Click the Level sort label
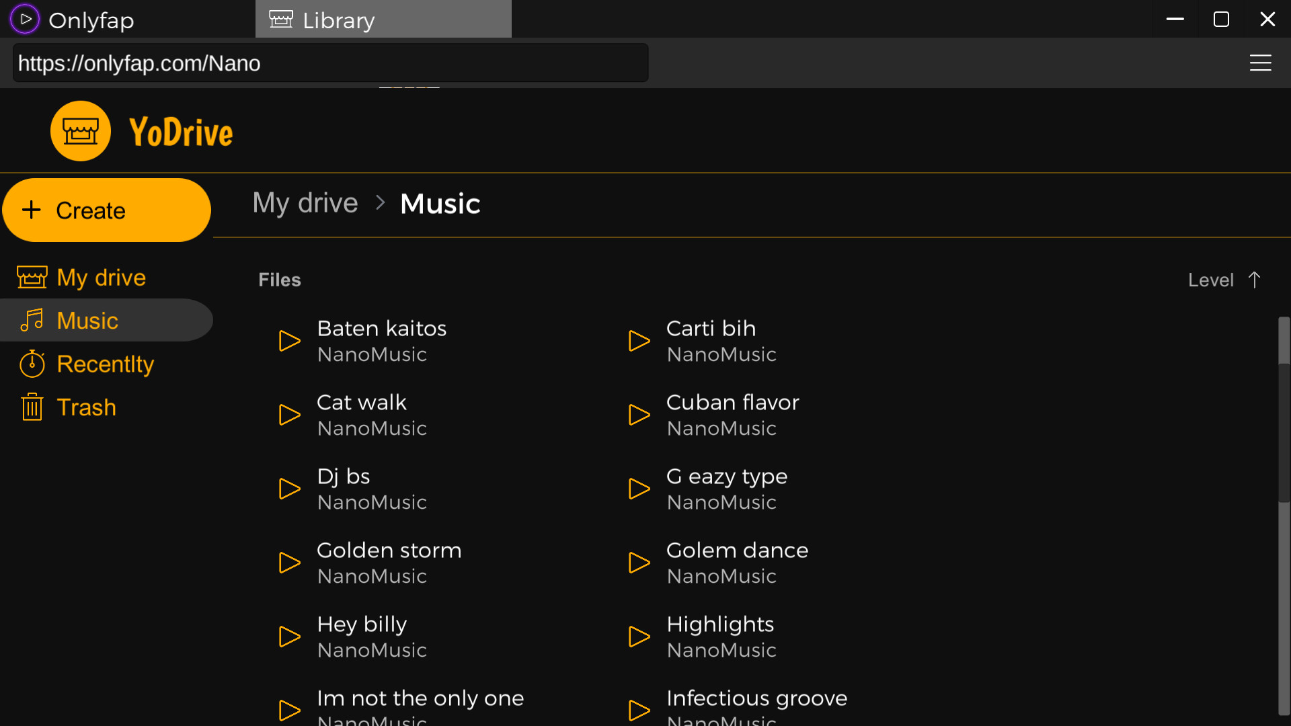 pos(1210,280)
